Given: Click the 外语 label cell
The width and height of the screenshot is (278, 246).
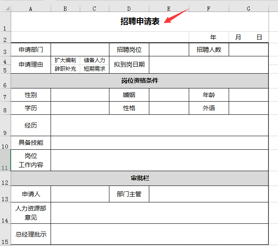Looking at the screenshot, I should [209, 108].
